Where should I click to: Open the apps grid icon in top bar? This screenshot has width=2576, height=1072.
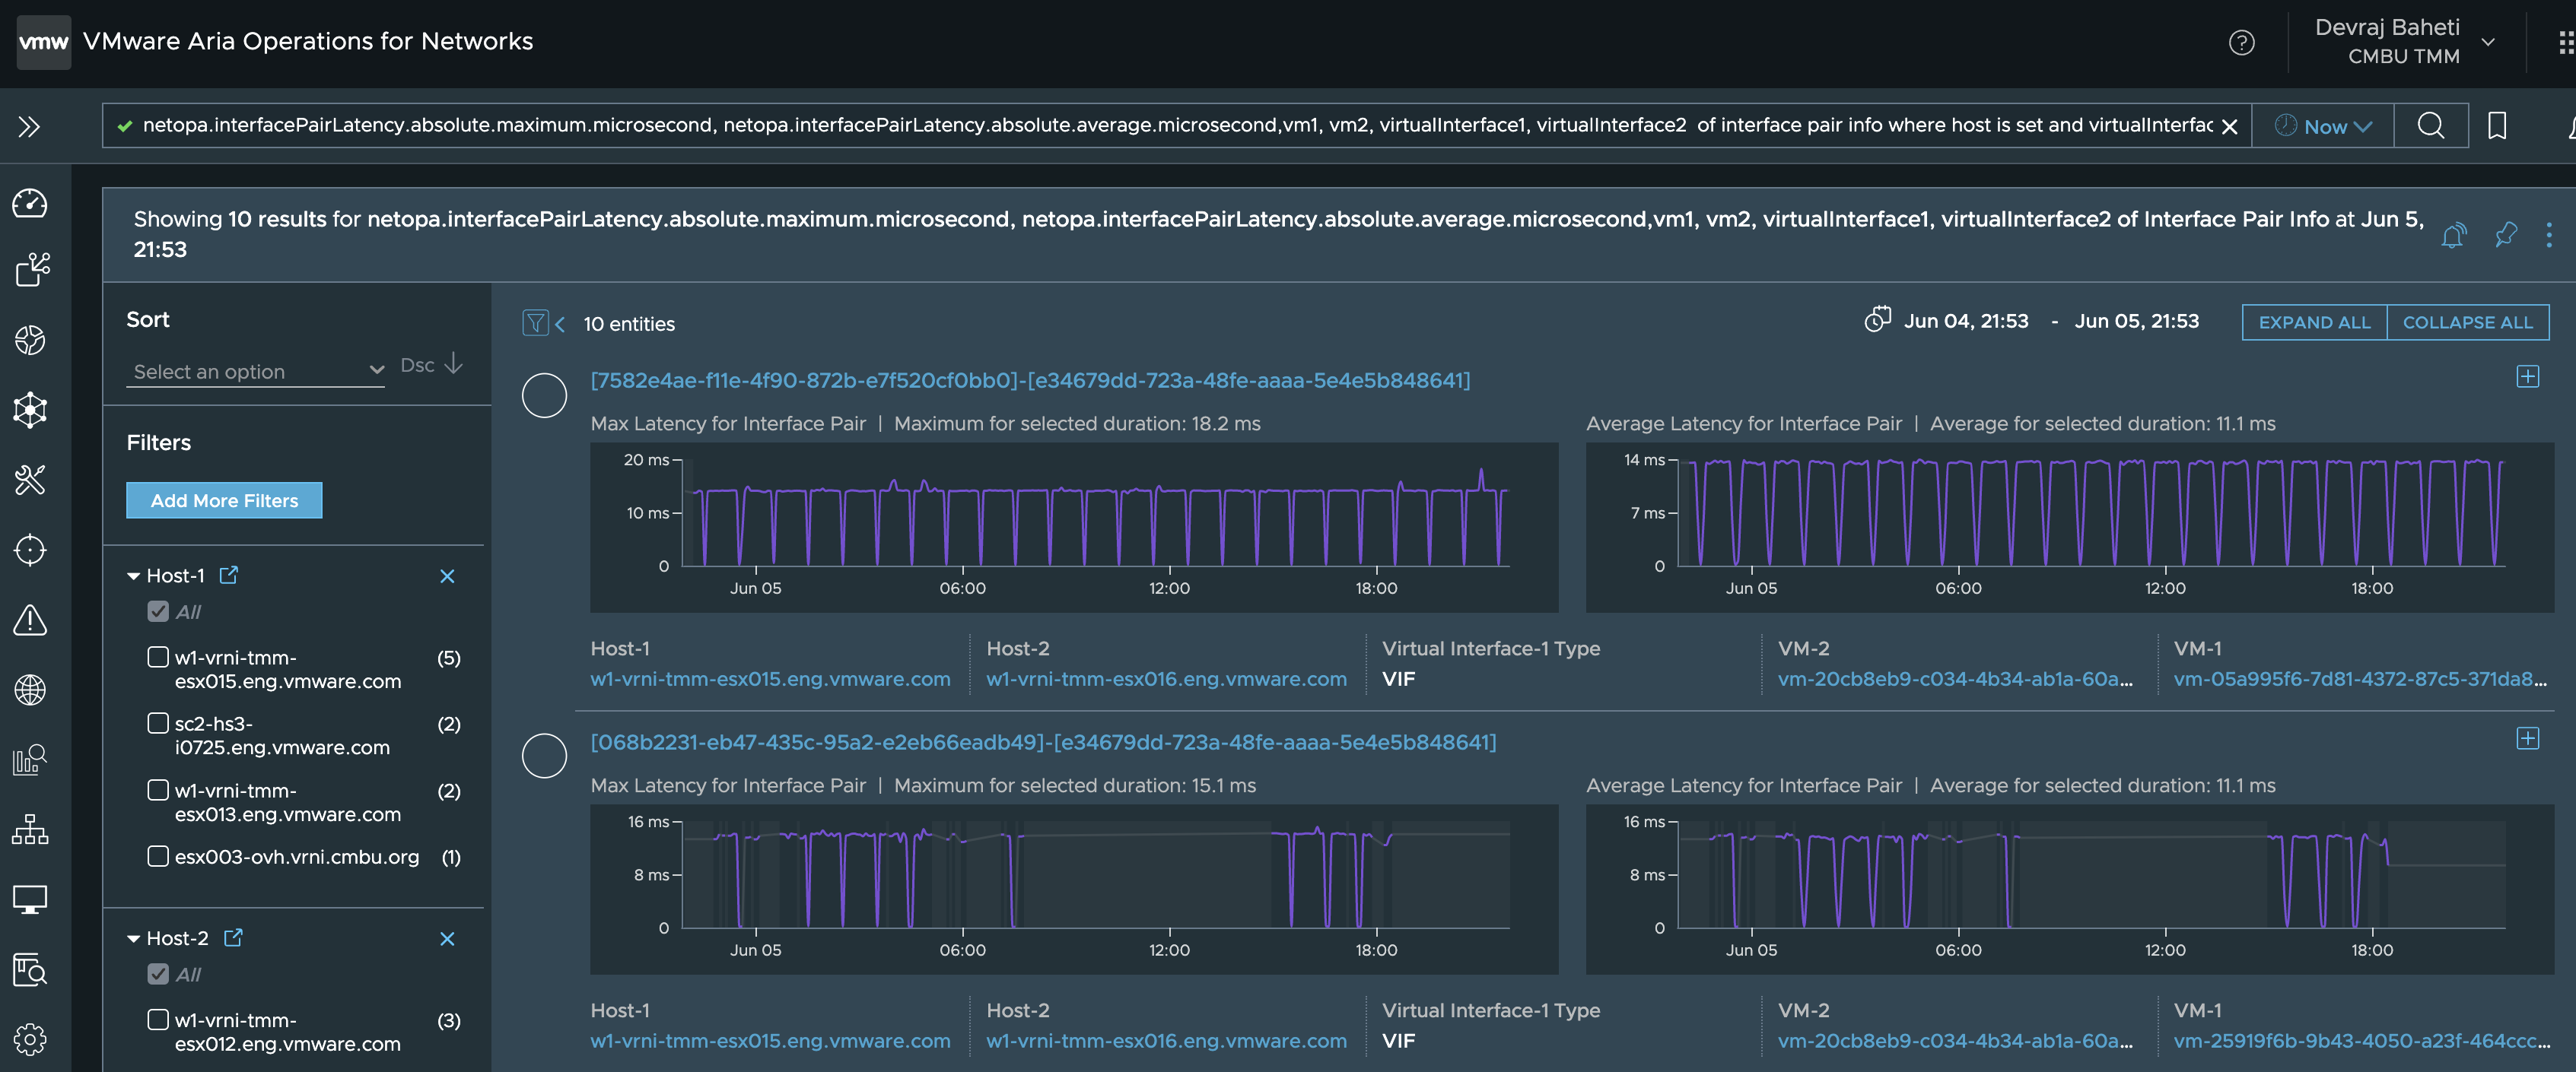point(2567,42)
